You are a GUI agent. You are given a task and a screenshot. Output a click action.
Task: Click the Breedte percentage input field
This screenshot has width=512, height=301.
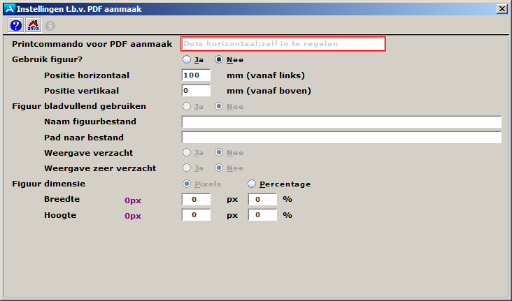(262, 199)
